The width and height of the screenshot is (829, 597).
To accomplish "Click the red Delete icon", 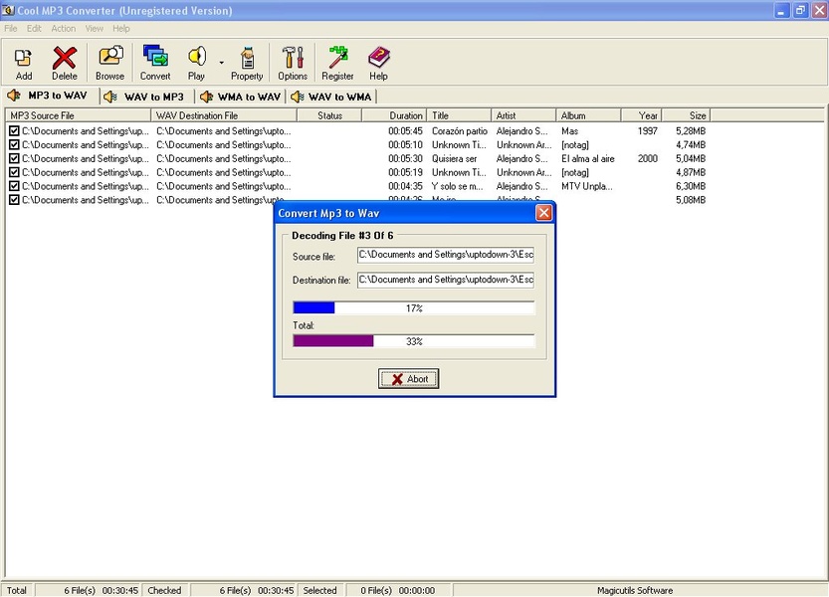I will [65, 58].
